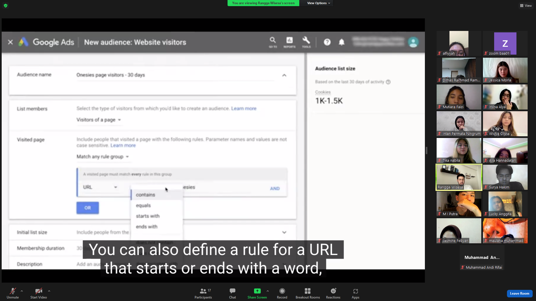The image size is (536, 301).
Task: Click the blue OR button
Action: 88,208
